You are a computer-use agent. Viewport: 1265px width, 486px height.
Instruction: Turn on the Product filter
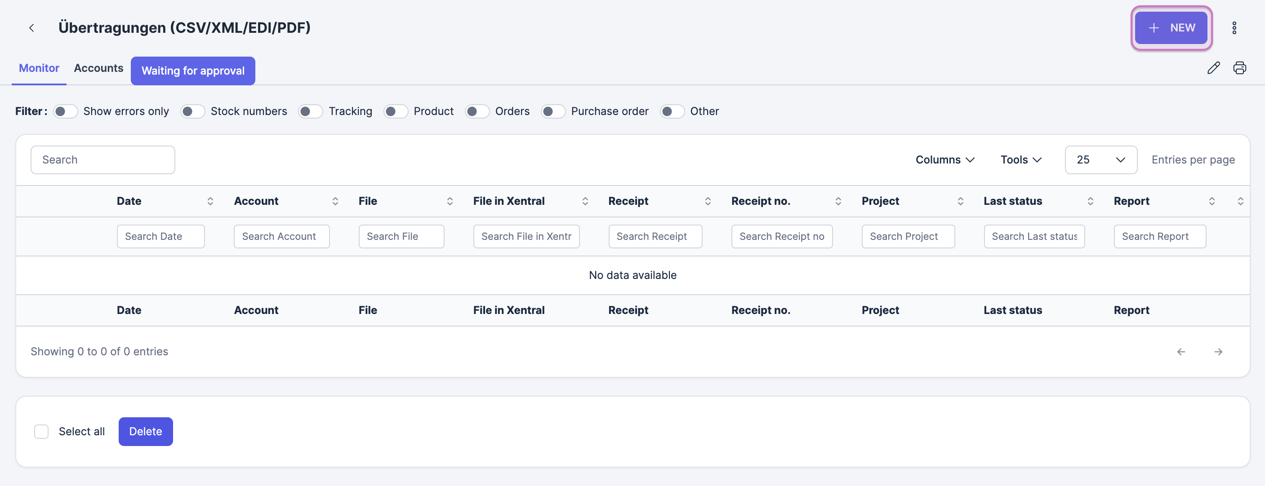tap(396, 111)
